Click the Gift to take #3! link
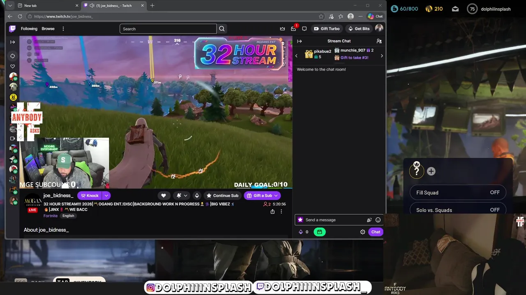526x295 pixels. (x=354, y=58)
